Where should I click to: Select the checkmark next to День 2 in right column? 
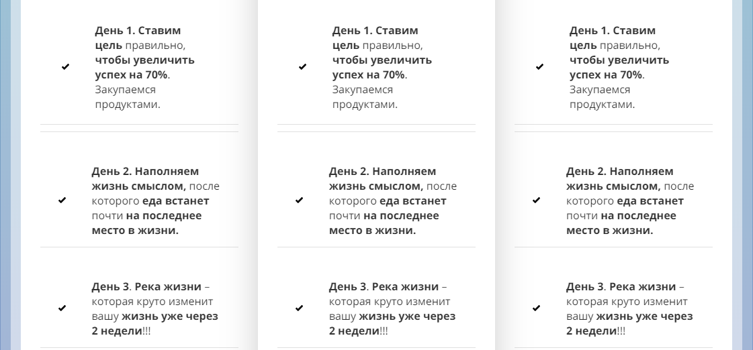coord(537,200)
